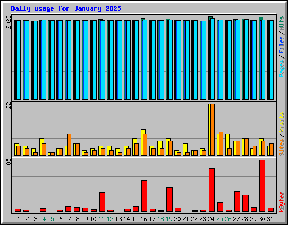Click the red KBytes bar for day 16
The height and width of the screenshot is (225, 288).
144,196
